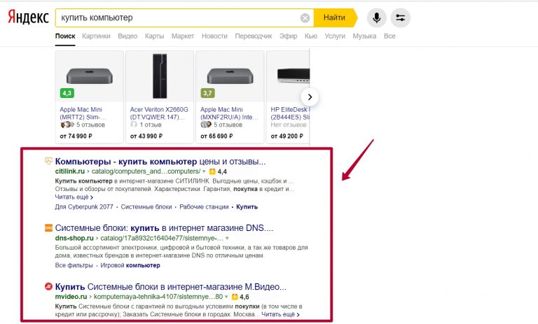The image size is (538, 324).
Task: Click the Яндекс logo
Action: pos(29,17)
